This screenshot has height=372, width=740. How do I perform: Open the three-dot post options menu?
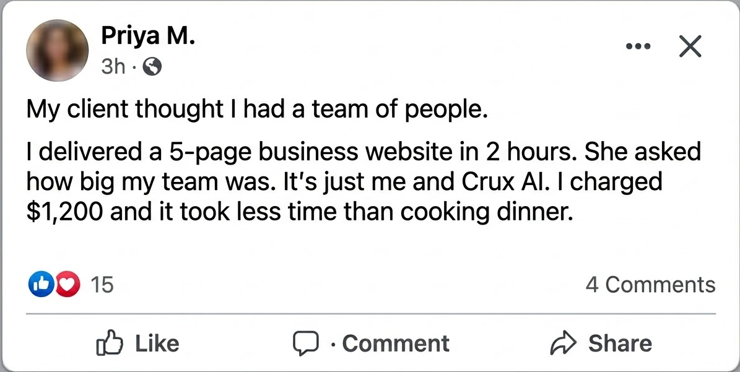pyautogui.click(x=638, y=46)
